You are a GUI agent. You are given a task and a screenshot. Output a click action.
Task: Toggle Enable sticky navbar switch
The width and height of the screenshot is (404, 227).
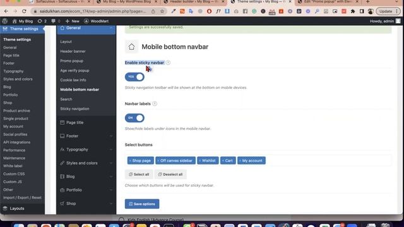tap(134, 77)
